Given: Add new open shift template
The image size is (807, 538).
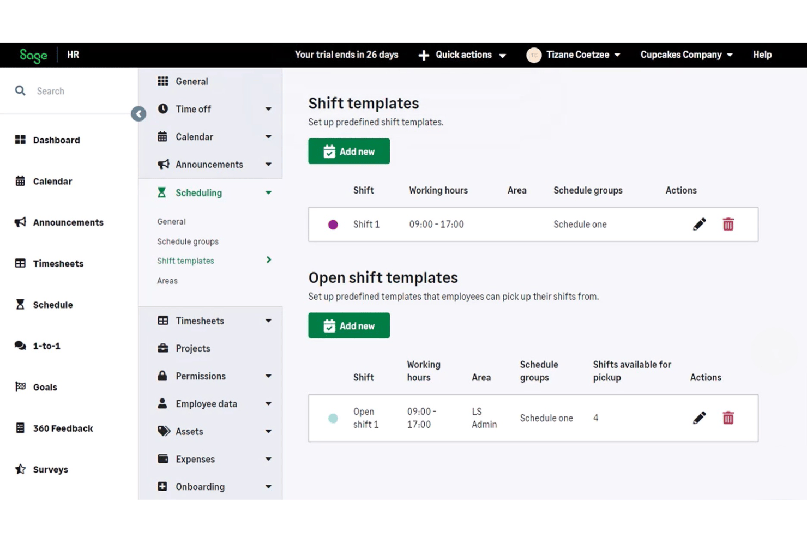Looking at the screenshot, I should click(349, 325).
